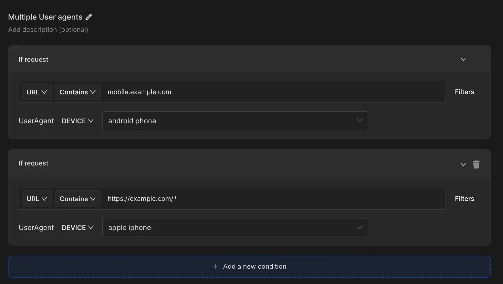Screen dimensions: 503x284
Task: Collapse the second If request section
Action: click(463, 164)
